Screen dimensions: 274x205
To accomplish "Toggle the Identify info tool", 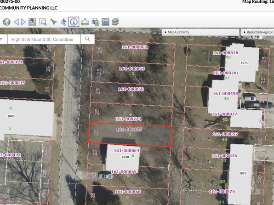I will coord(74,22).
